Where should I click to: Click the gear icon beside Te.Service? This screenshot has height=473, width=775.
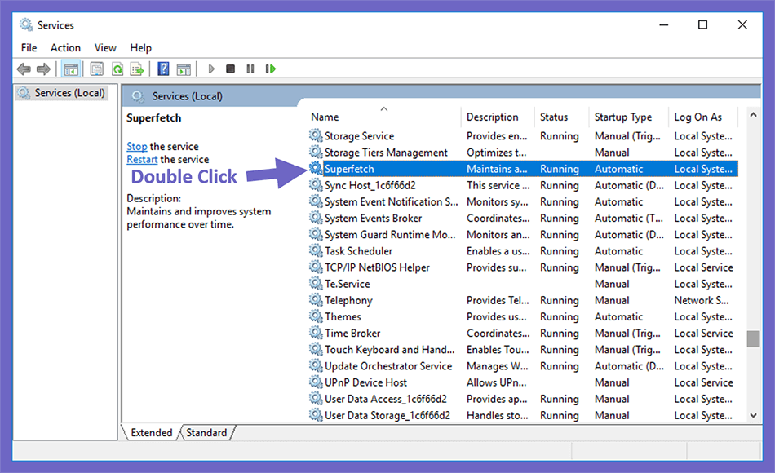pos(316,283)
